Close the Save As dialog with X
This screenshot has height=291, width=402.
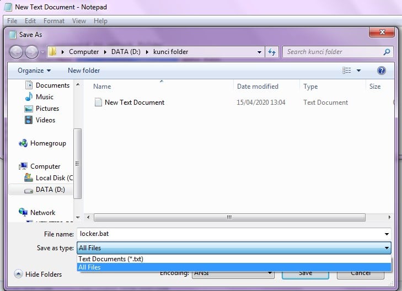click(382, 32)
